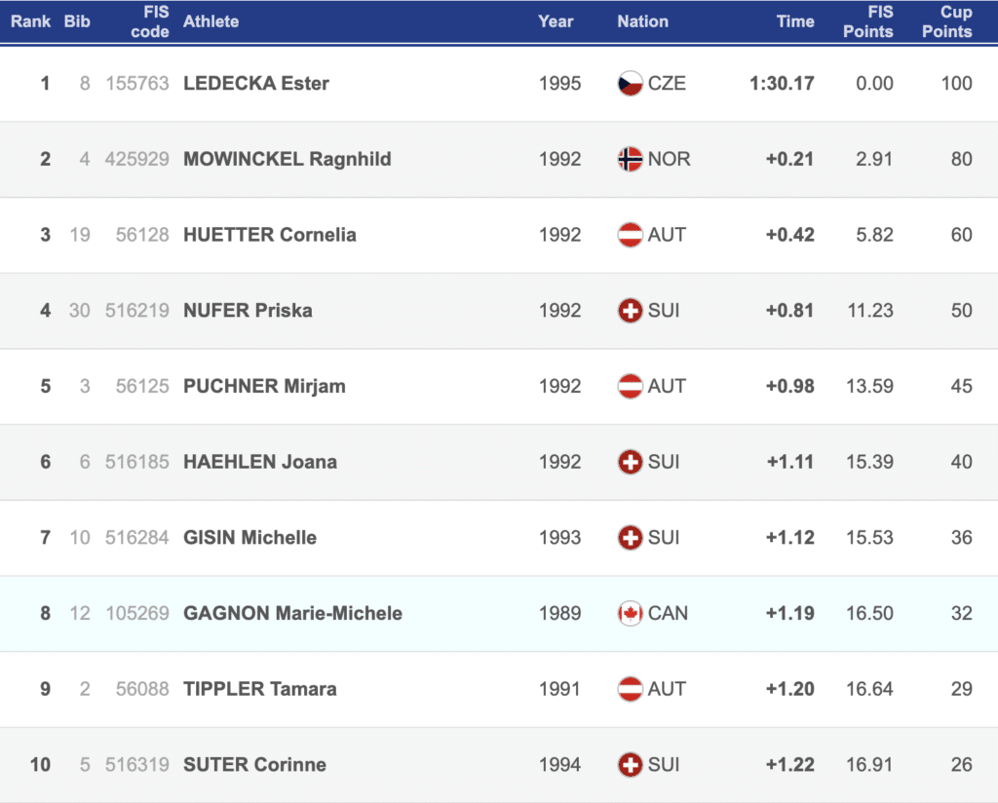Click the Nation column header
Image resolution: width=998 pixels, height=803 pixels.
click(x=642, y=21)
